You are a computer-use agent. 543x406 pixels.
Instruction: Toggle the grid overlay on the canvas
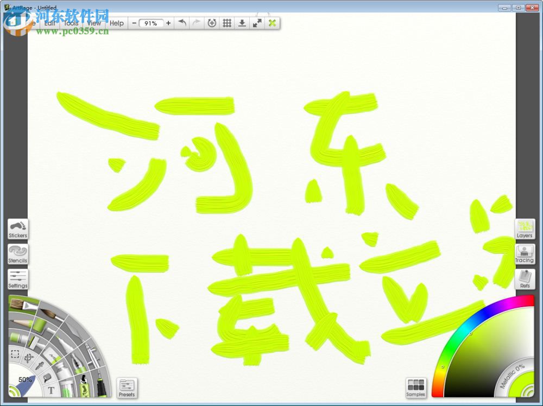(226, 23)
